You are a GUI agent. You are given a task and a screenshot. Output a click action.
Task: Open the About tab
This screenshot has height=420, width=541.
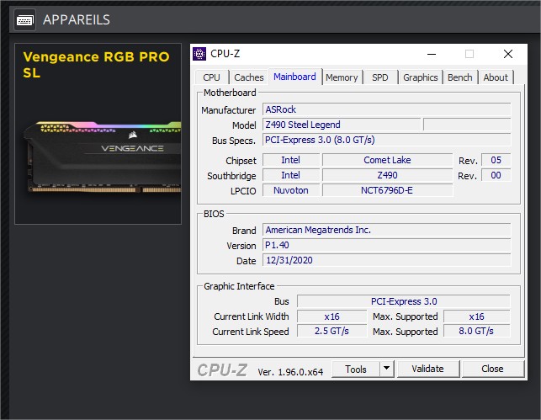pyautogui.click(x=496, y=77)
